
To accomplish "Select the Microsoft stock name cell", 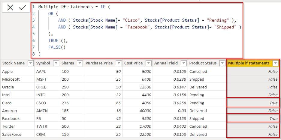I will (x=17, y=79).
